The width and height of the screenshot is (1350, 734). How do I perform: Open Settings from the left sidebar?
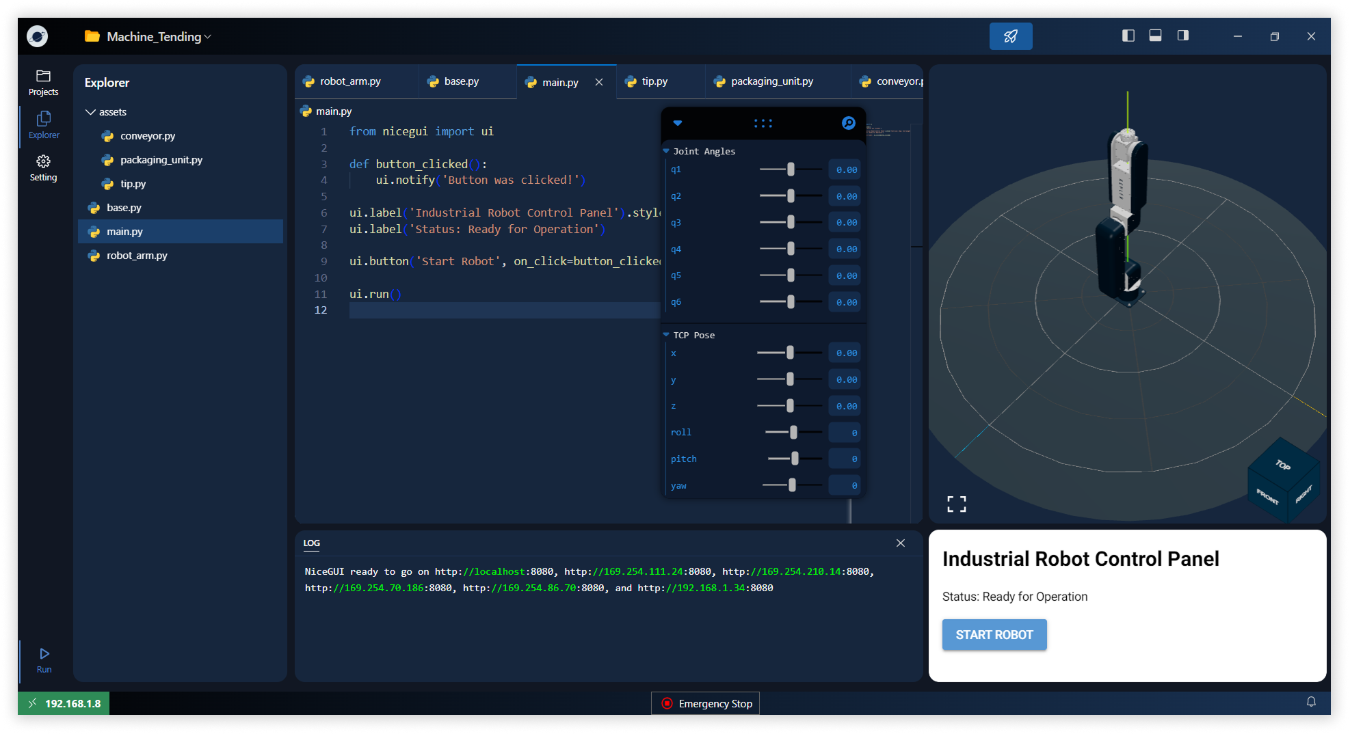[43, 167]
